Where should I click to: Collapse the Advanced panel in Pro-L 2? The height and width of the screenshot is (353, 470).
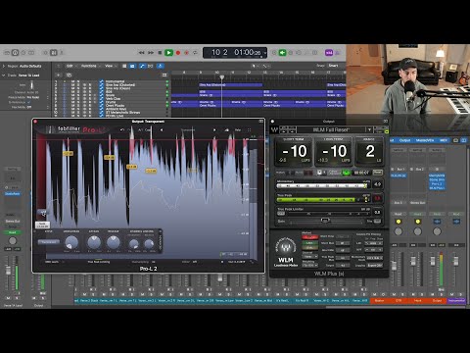[x=161, y=242]
